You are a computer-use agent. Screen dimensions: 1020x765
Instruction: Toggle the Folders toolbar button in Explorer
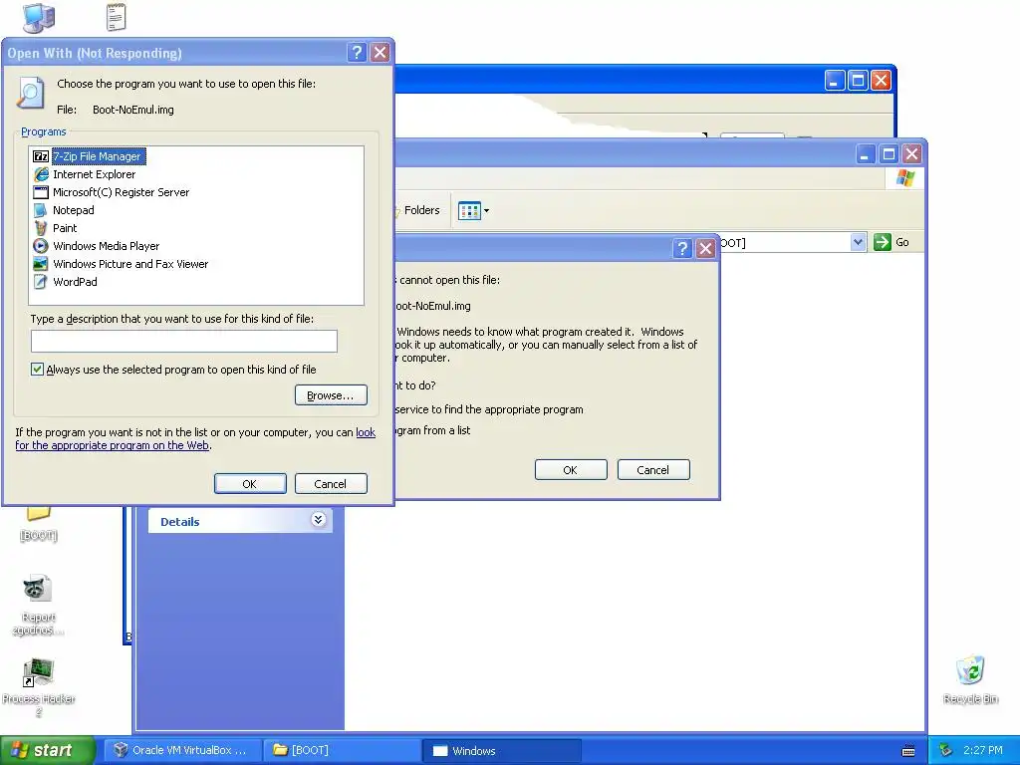point(418,210)
